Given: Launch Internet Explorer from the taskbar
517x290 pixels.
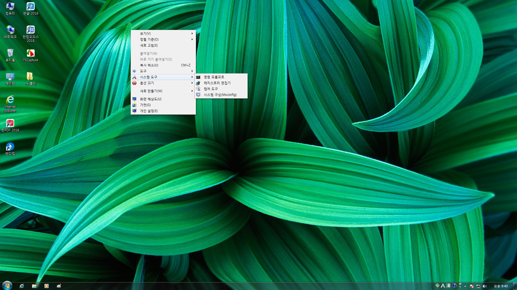Looking at the screenshot, I should [x=22, y=286].
